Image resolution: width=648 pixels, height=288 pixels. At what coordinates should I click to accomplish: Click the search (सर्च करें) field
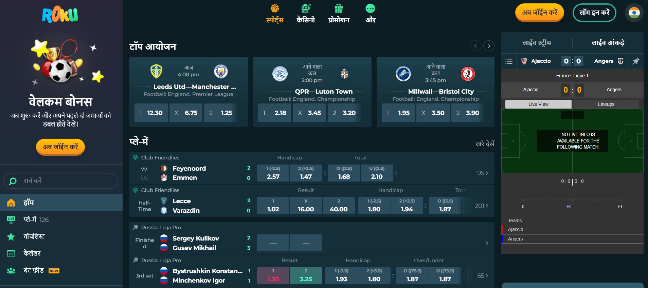[60, 181]
